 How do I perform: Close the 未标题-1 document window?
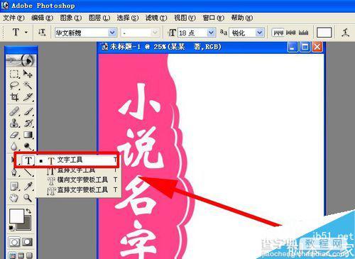point(317,47)
